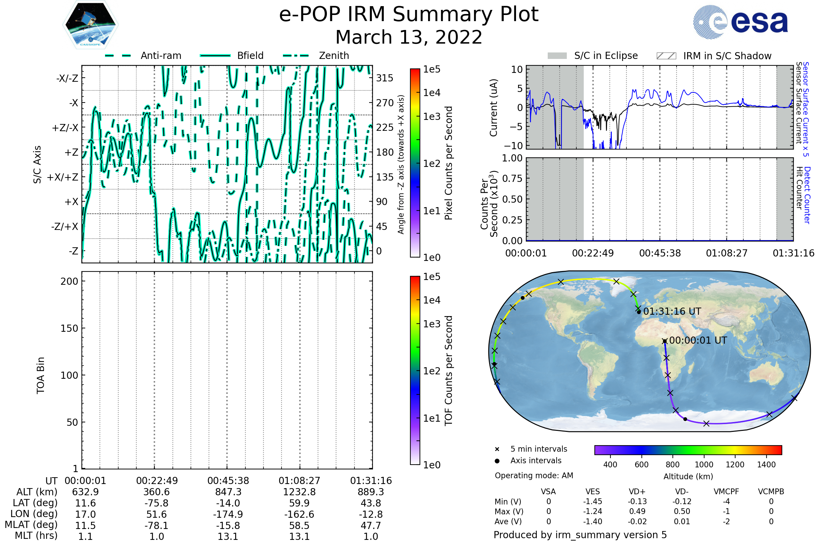Click the Bfield solid legend line
Image resolution: width=818 pixels, height=545 pixels.
[215, 56]
